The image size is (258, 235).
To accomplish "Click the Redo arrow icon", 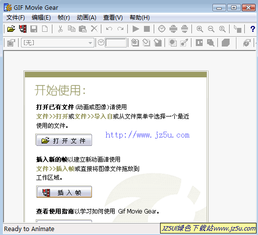I will (120, 29).
